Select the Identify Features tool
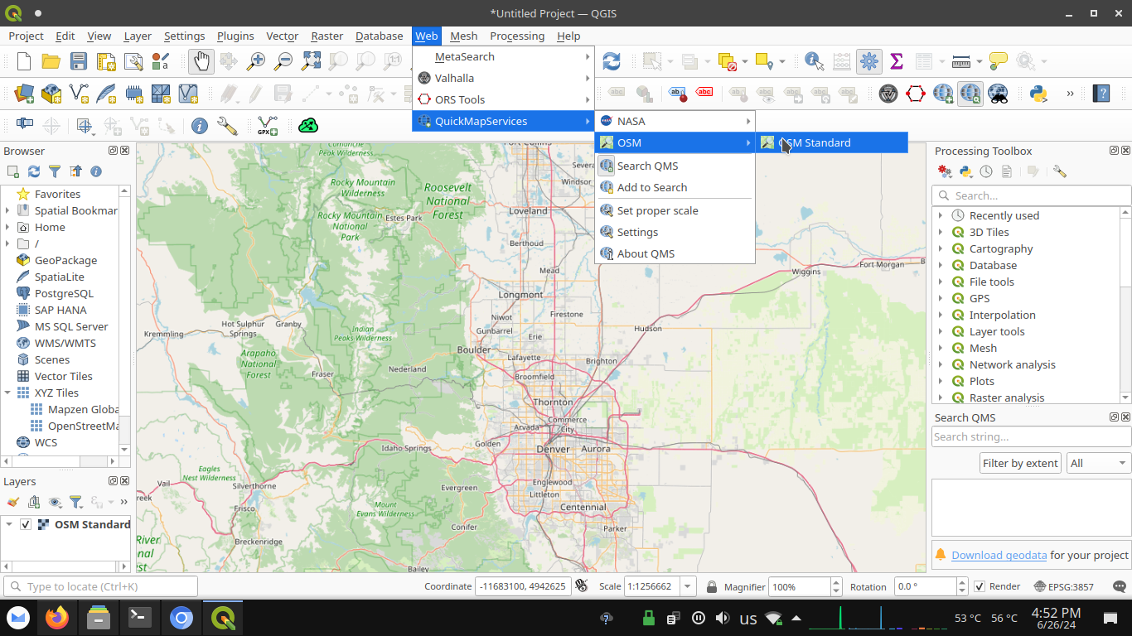The image size is (1132, 636). coord(815,61)
